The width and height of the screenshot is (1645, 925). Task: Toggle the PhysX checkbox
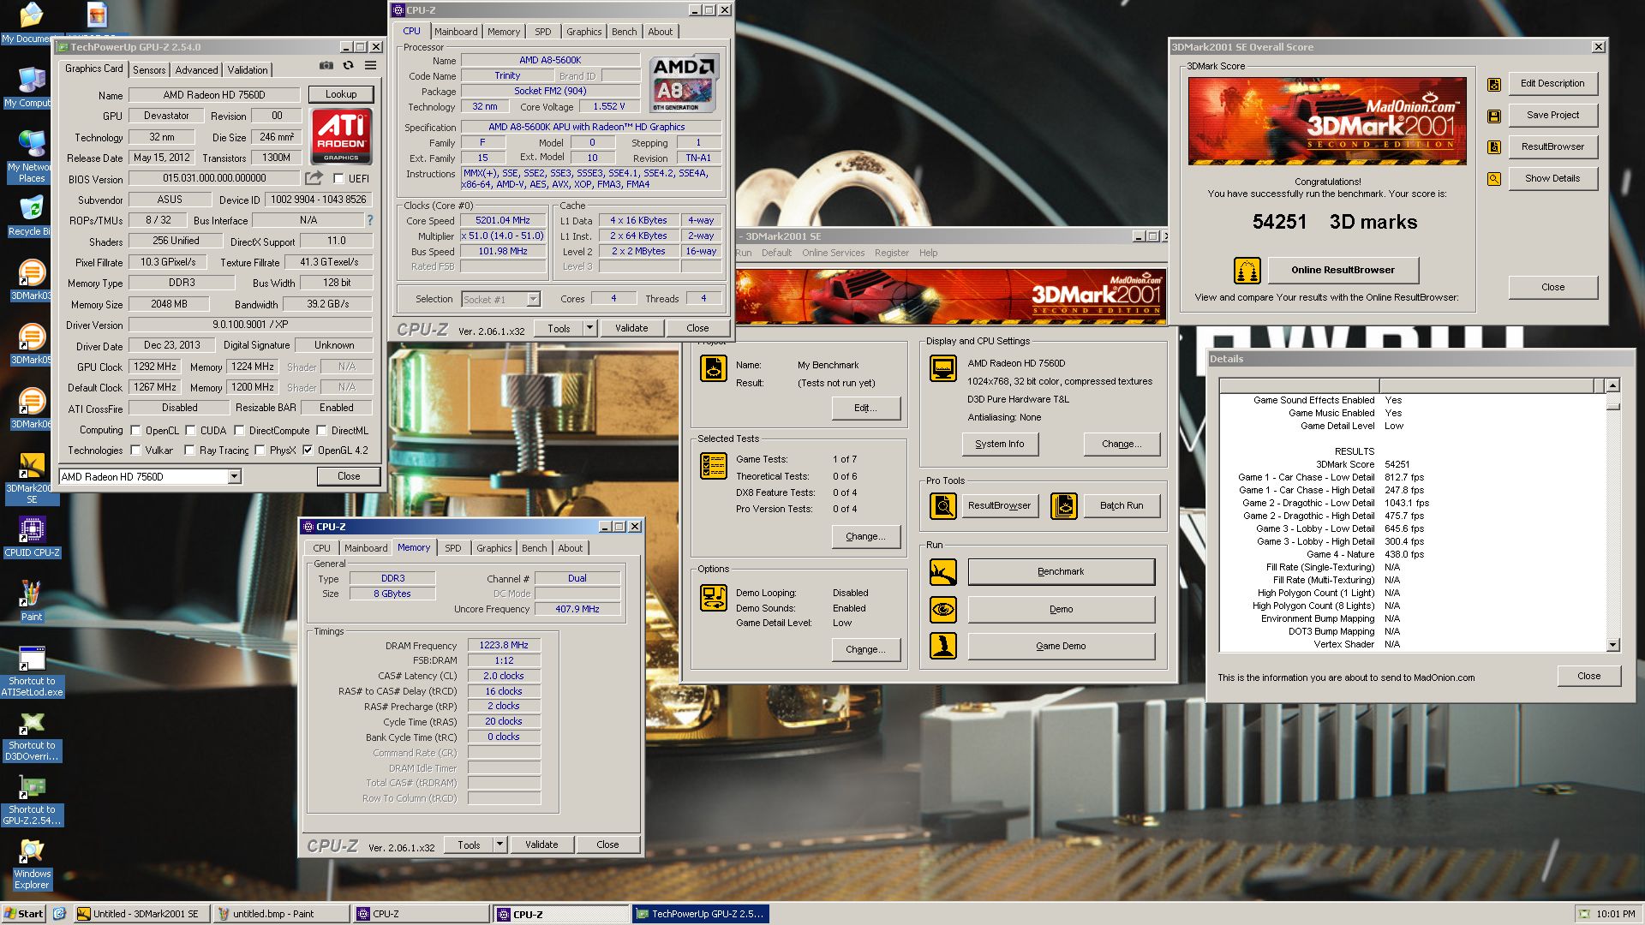[260, 451]
